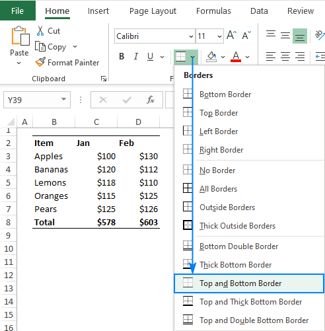Select Top Border option
The image size is (325, 331).
tap(249, 113)
